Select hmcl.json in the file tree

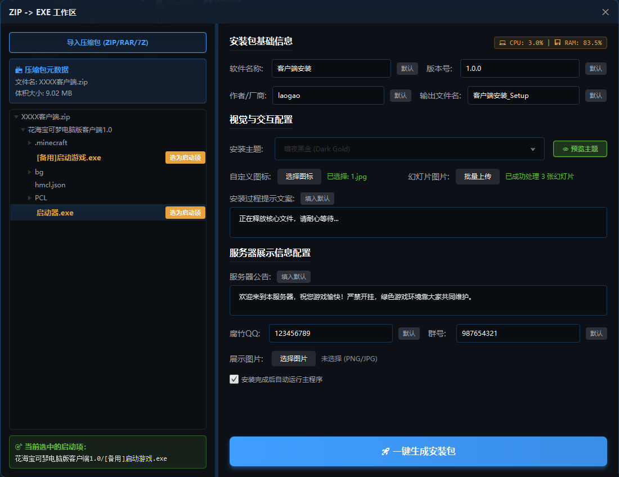(50, 185)
